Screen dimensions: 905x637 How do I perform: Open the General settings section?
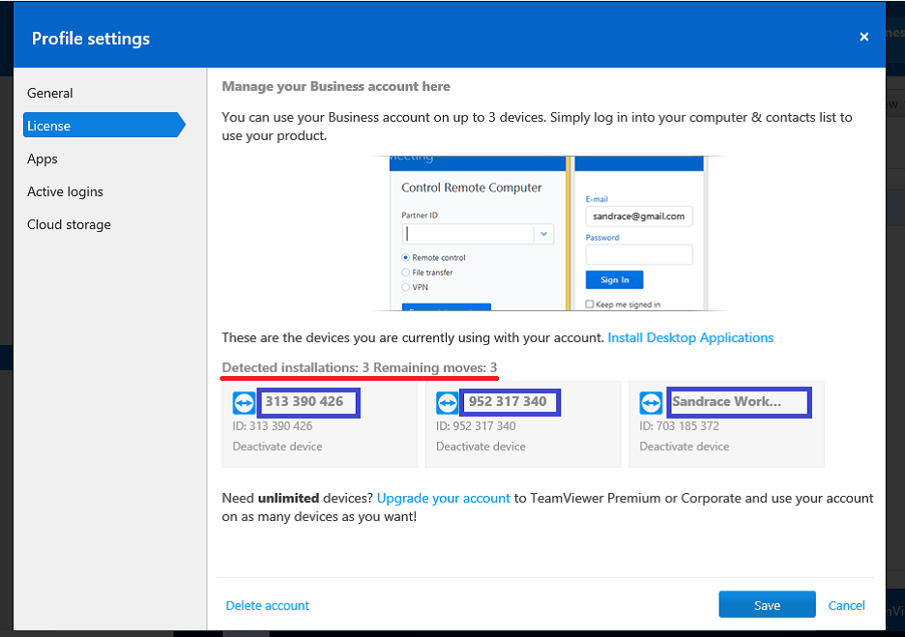[x=50, y=93]
